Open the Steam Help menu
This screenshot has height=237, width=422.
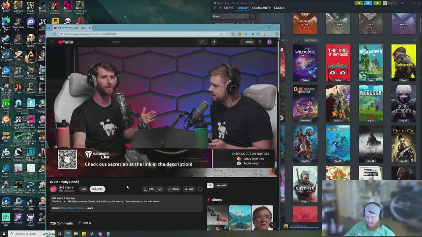252,3
